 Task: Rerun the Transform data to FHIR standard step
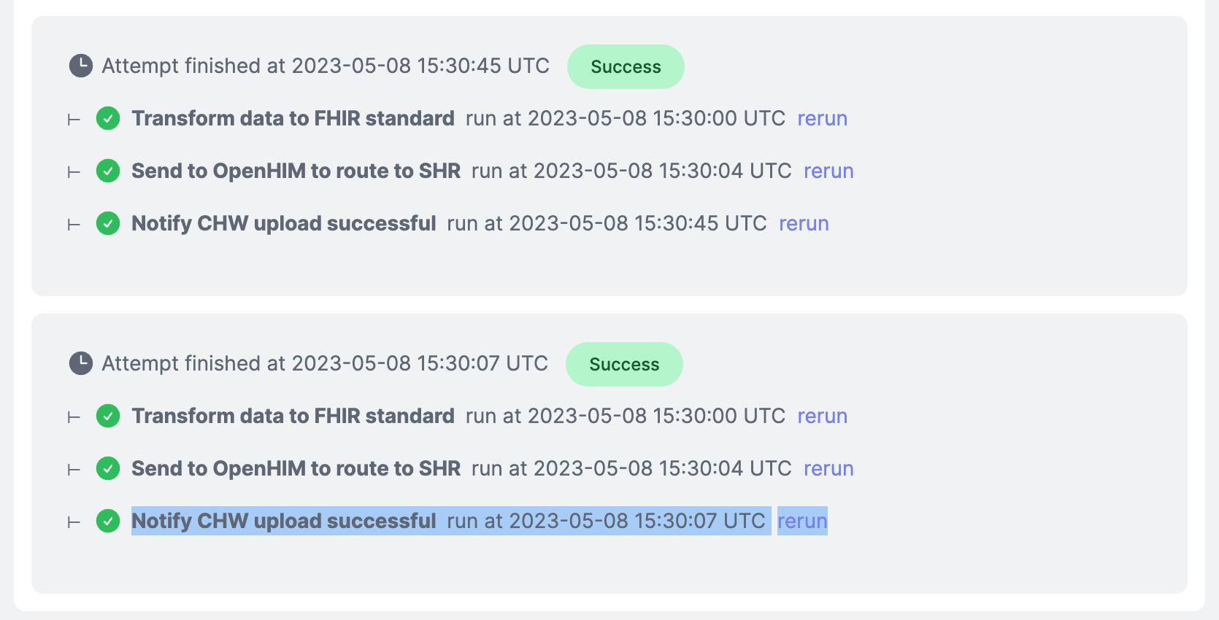click(x=822, y=118)
